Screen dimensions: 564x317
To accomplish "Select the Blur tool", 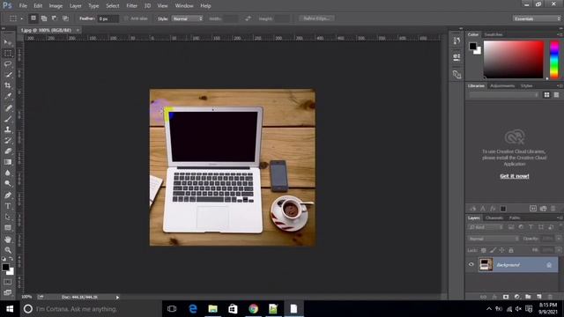I will (x=8, y=173).
